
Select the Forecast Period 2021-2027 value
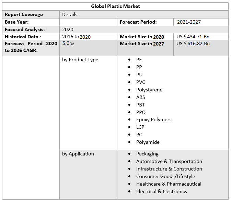click(189, 22)
